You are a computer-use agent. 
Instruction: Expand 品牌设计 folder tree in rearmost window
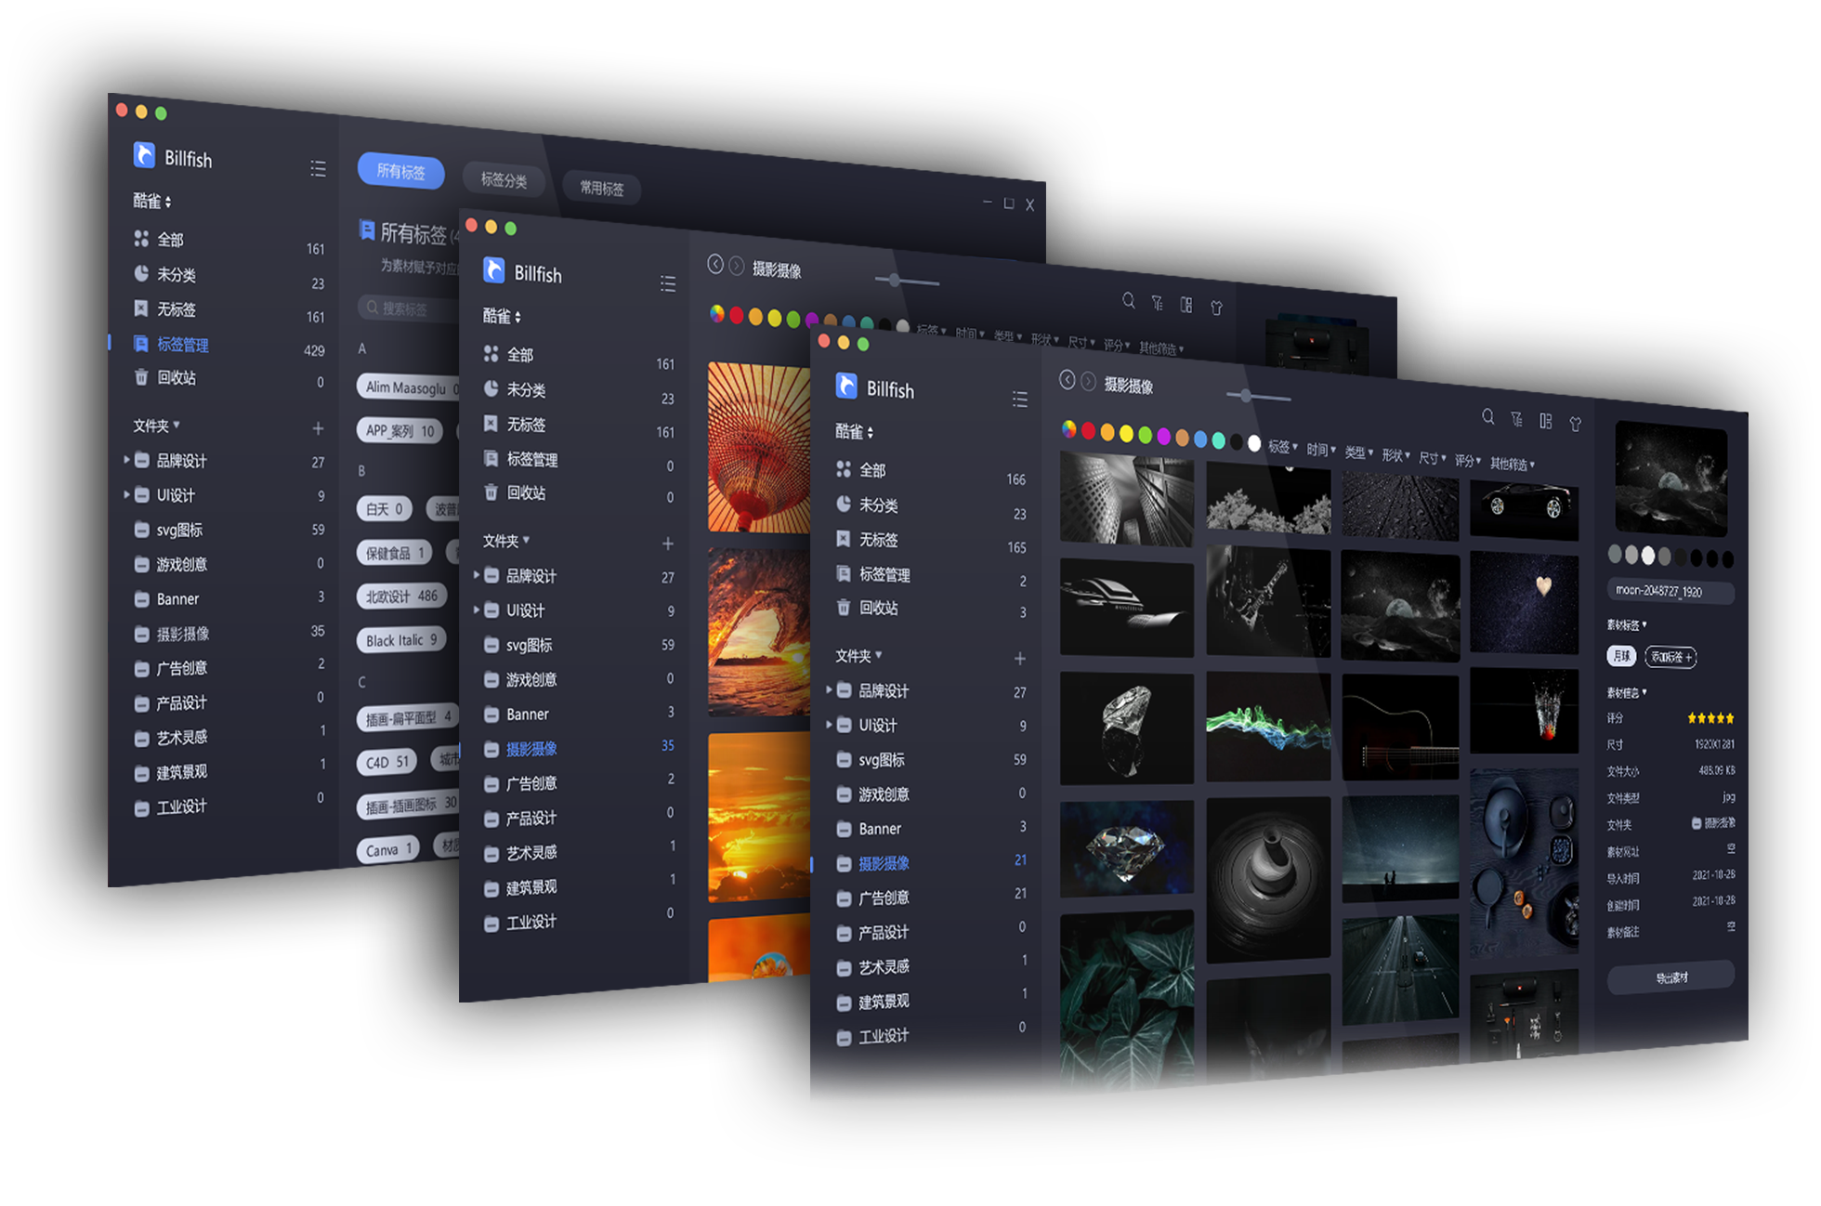127,459
